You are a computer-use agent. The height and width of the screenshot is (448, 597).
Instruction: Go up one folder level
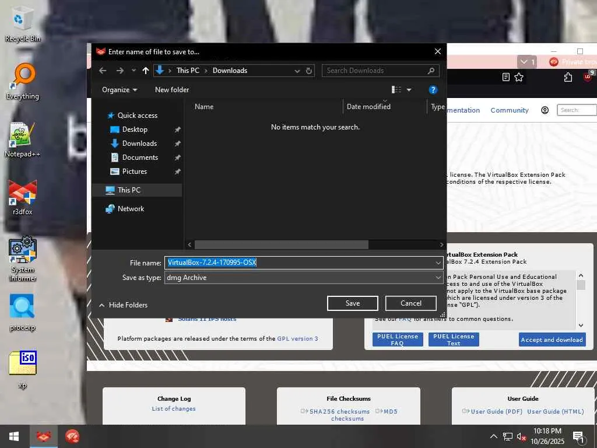pyautogui.click(x=145, y=71)
